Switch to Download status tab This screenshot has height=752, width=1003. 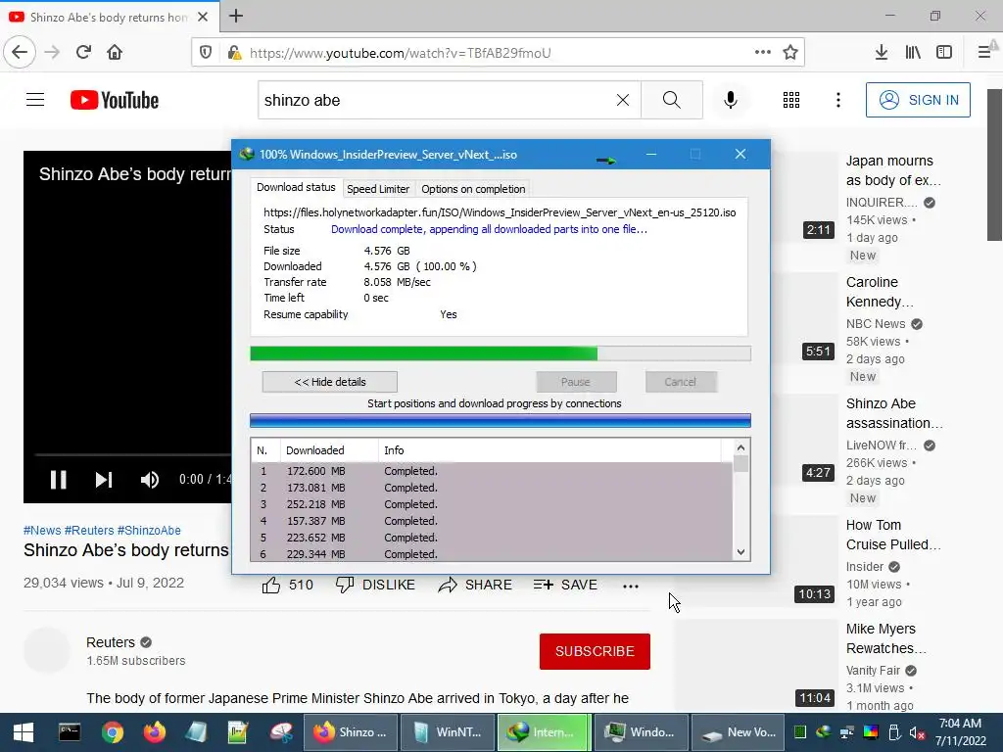click(x=296, y=187)
